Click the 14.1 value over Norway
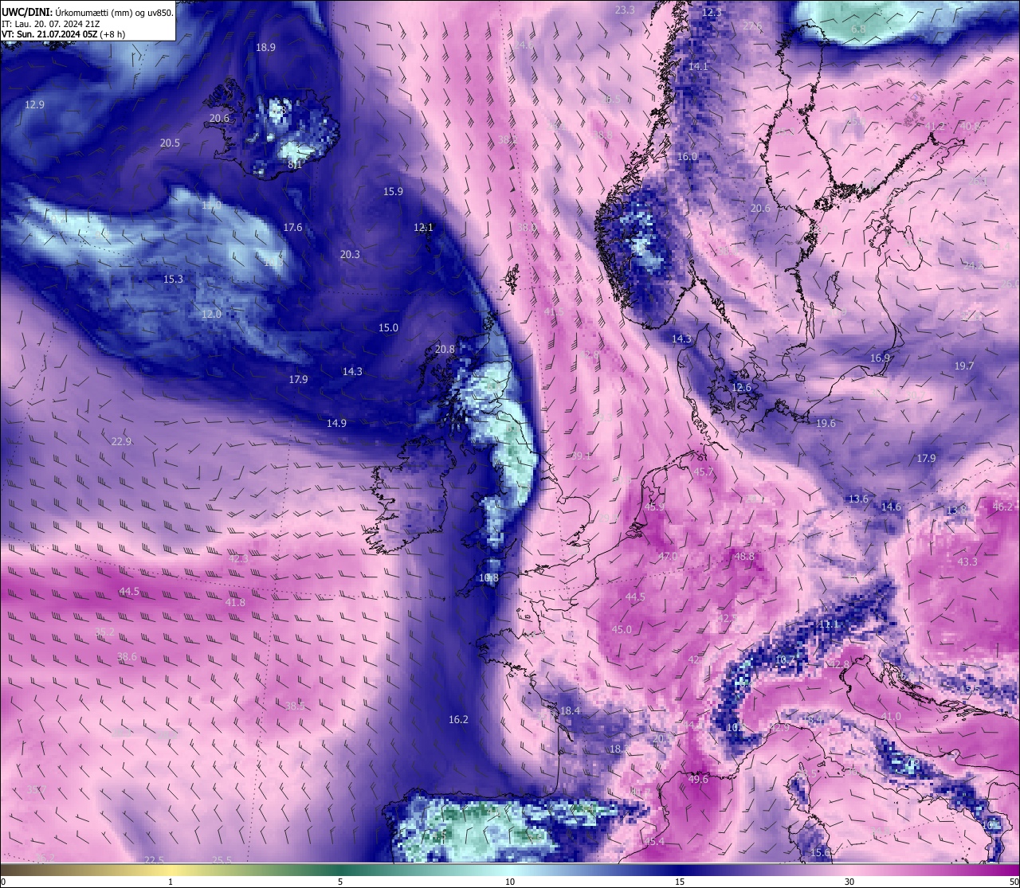 click(x=698, y=66)
